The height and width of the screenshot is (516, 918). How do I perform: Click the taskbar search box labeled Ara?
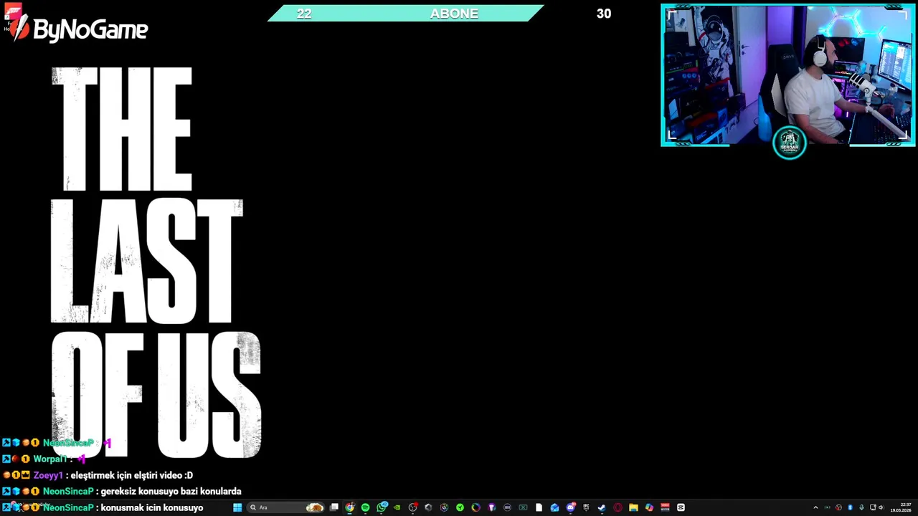click(x=287, y=507)
